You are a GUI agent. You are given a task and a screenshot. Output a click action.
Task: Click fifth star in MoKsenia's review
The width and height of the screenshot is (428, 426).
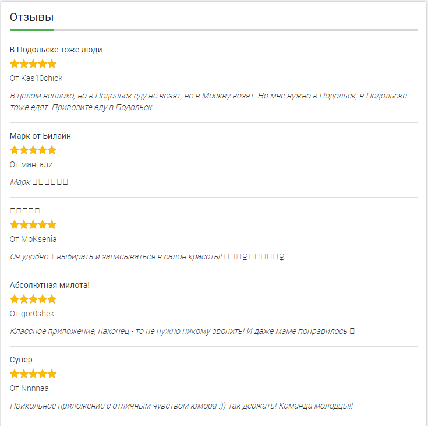[x=52, y=224]
